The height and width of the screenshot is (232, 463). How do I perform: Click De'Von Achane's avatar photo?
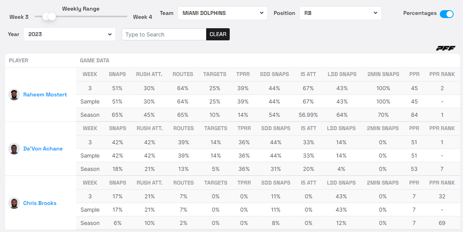14,149
